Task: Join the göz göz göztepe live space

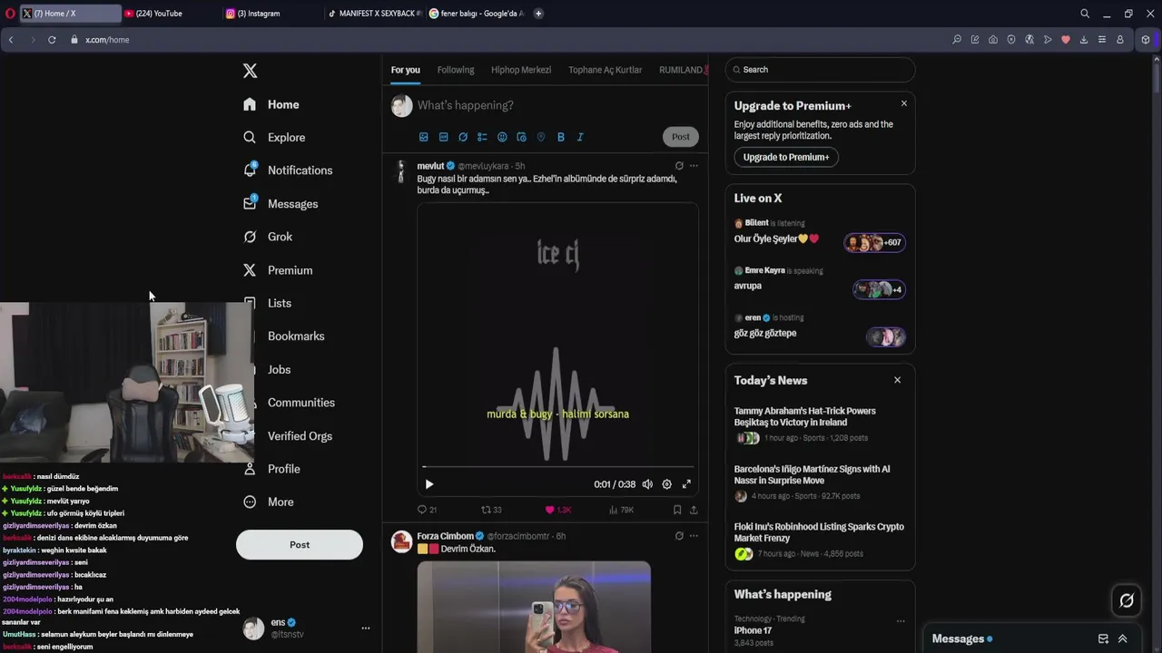Action: [x=820, y=328]
